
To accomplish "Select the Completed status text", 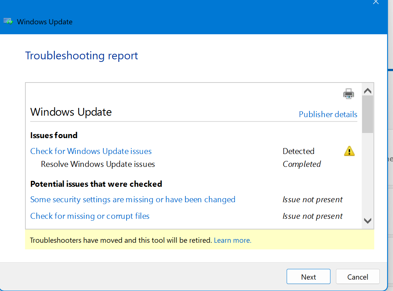I will tap(302, 164).
